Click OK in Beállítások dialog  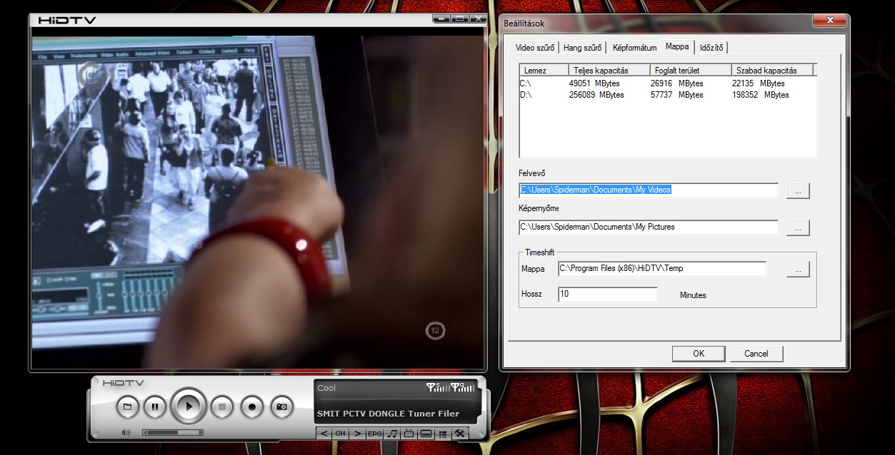click(699, 353)
